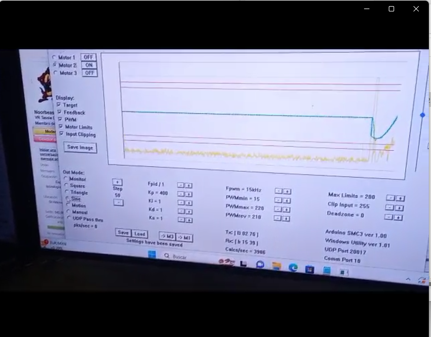The width and height of the screenshot is (431, 337).
Task: Copy settings with the -> M3 button
Action: 167,237
